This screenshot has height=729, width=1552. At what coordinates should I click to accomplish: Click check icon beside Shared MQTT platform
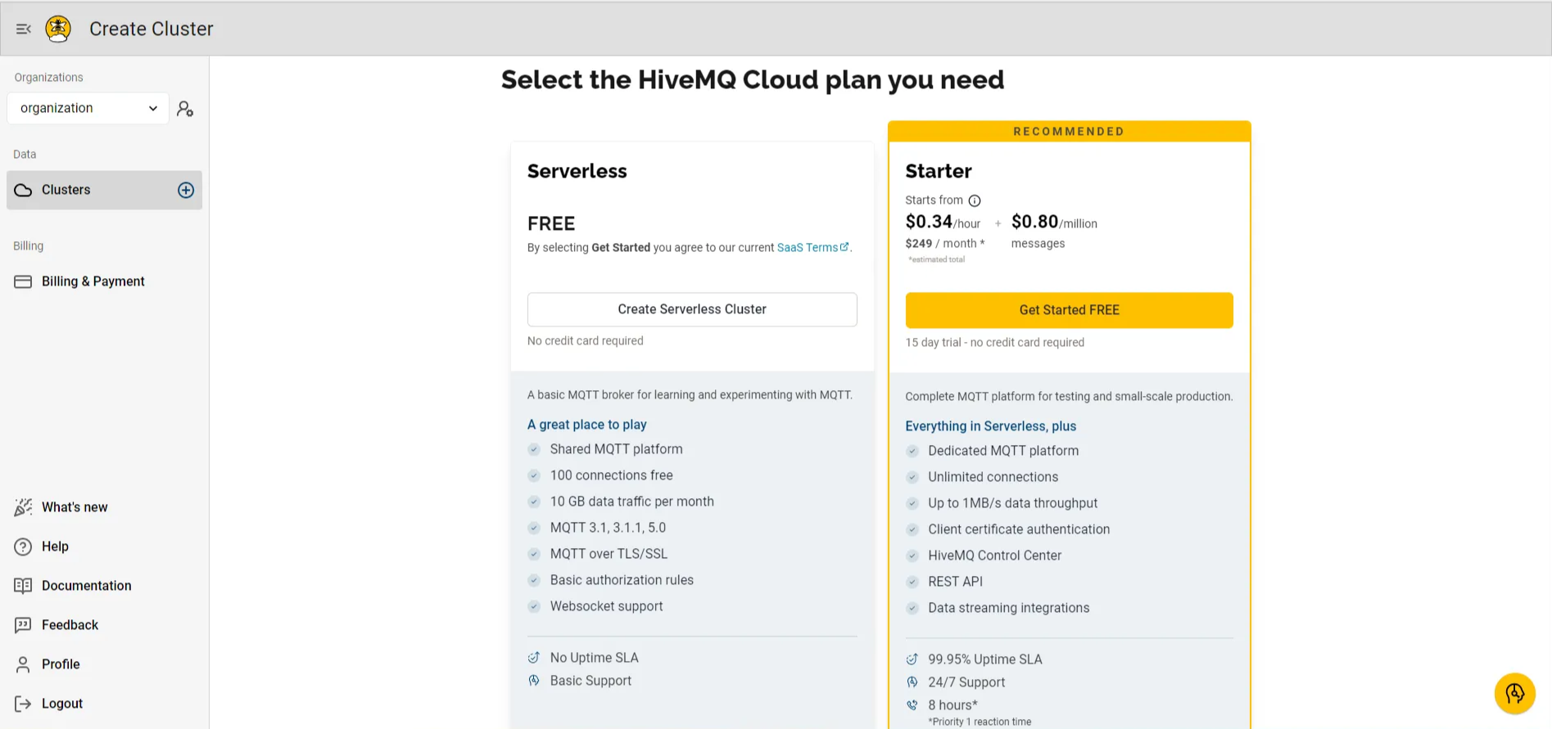[x=534, y=449]
